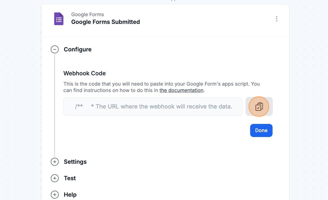Copy the webhook code to clipboard
The height and width of the screenshot is (200, 328).
point(259,107)
